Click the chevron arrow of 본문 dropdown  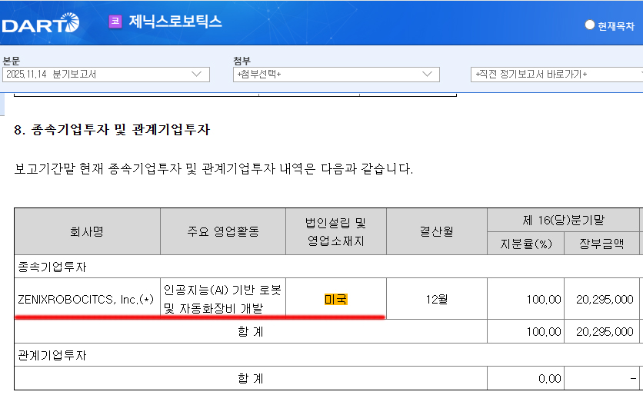tap(196, 75)
